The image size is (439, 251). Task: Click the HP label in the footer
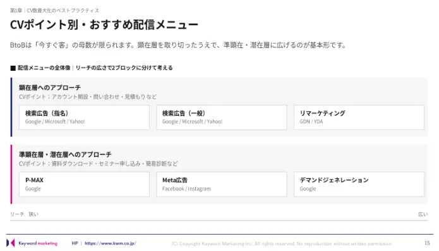pos(75,243)
